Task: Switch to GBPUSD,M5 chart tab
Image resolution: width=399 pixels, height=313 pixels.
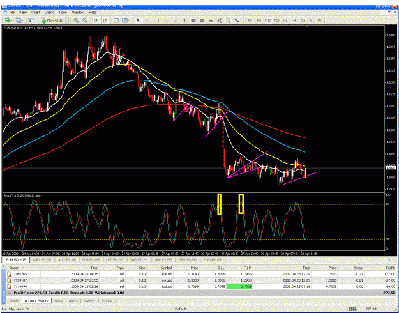Action: click(188, 260)
